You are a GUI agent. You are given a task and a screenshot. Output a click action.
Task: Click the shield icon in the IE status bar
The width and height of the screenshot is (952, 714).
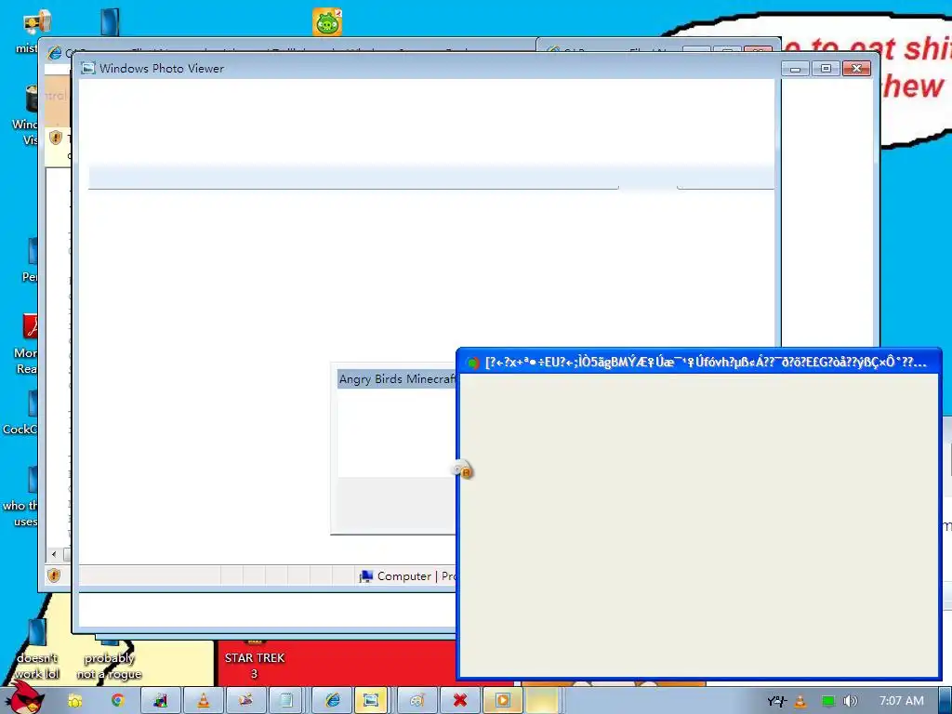coord(54,575)
